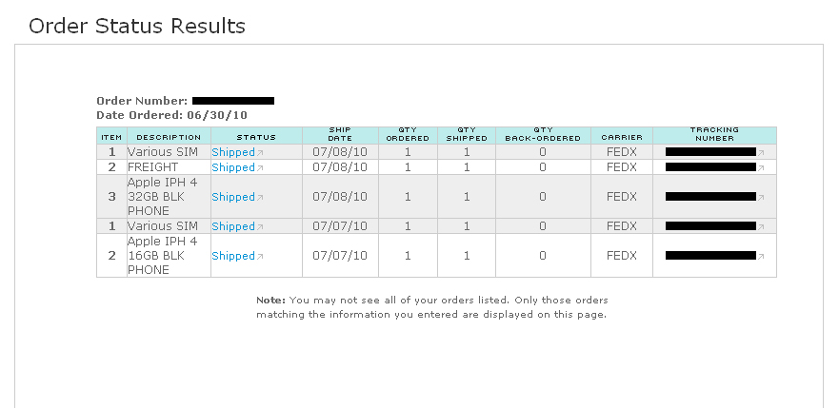
Task: Click external arrow icon beside 16GB iPhone Shipped status
Action: click(260, 257)
